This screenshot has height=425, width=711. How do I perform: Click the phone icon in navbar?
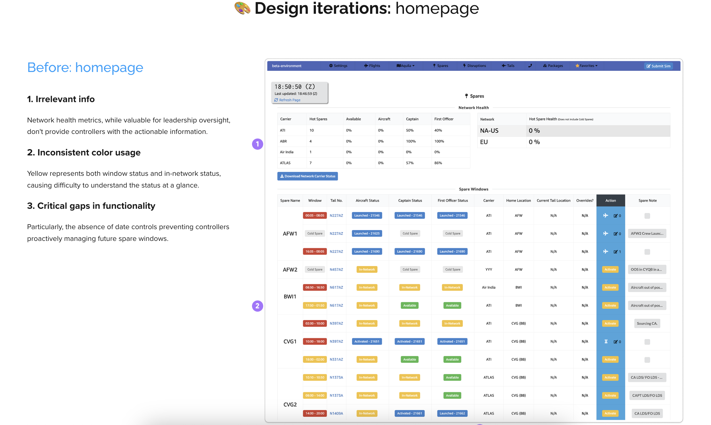point(530,66)
